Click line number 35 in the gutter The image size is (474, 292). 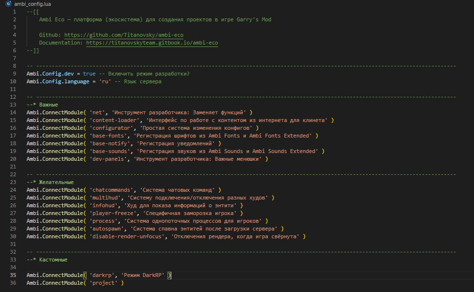pyautogui.click(x=13, y=275)
